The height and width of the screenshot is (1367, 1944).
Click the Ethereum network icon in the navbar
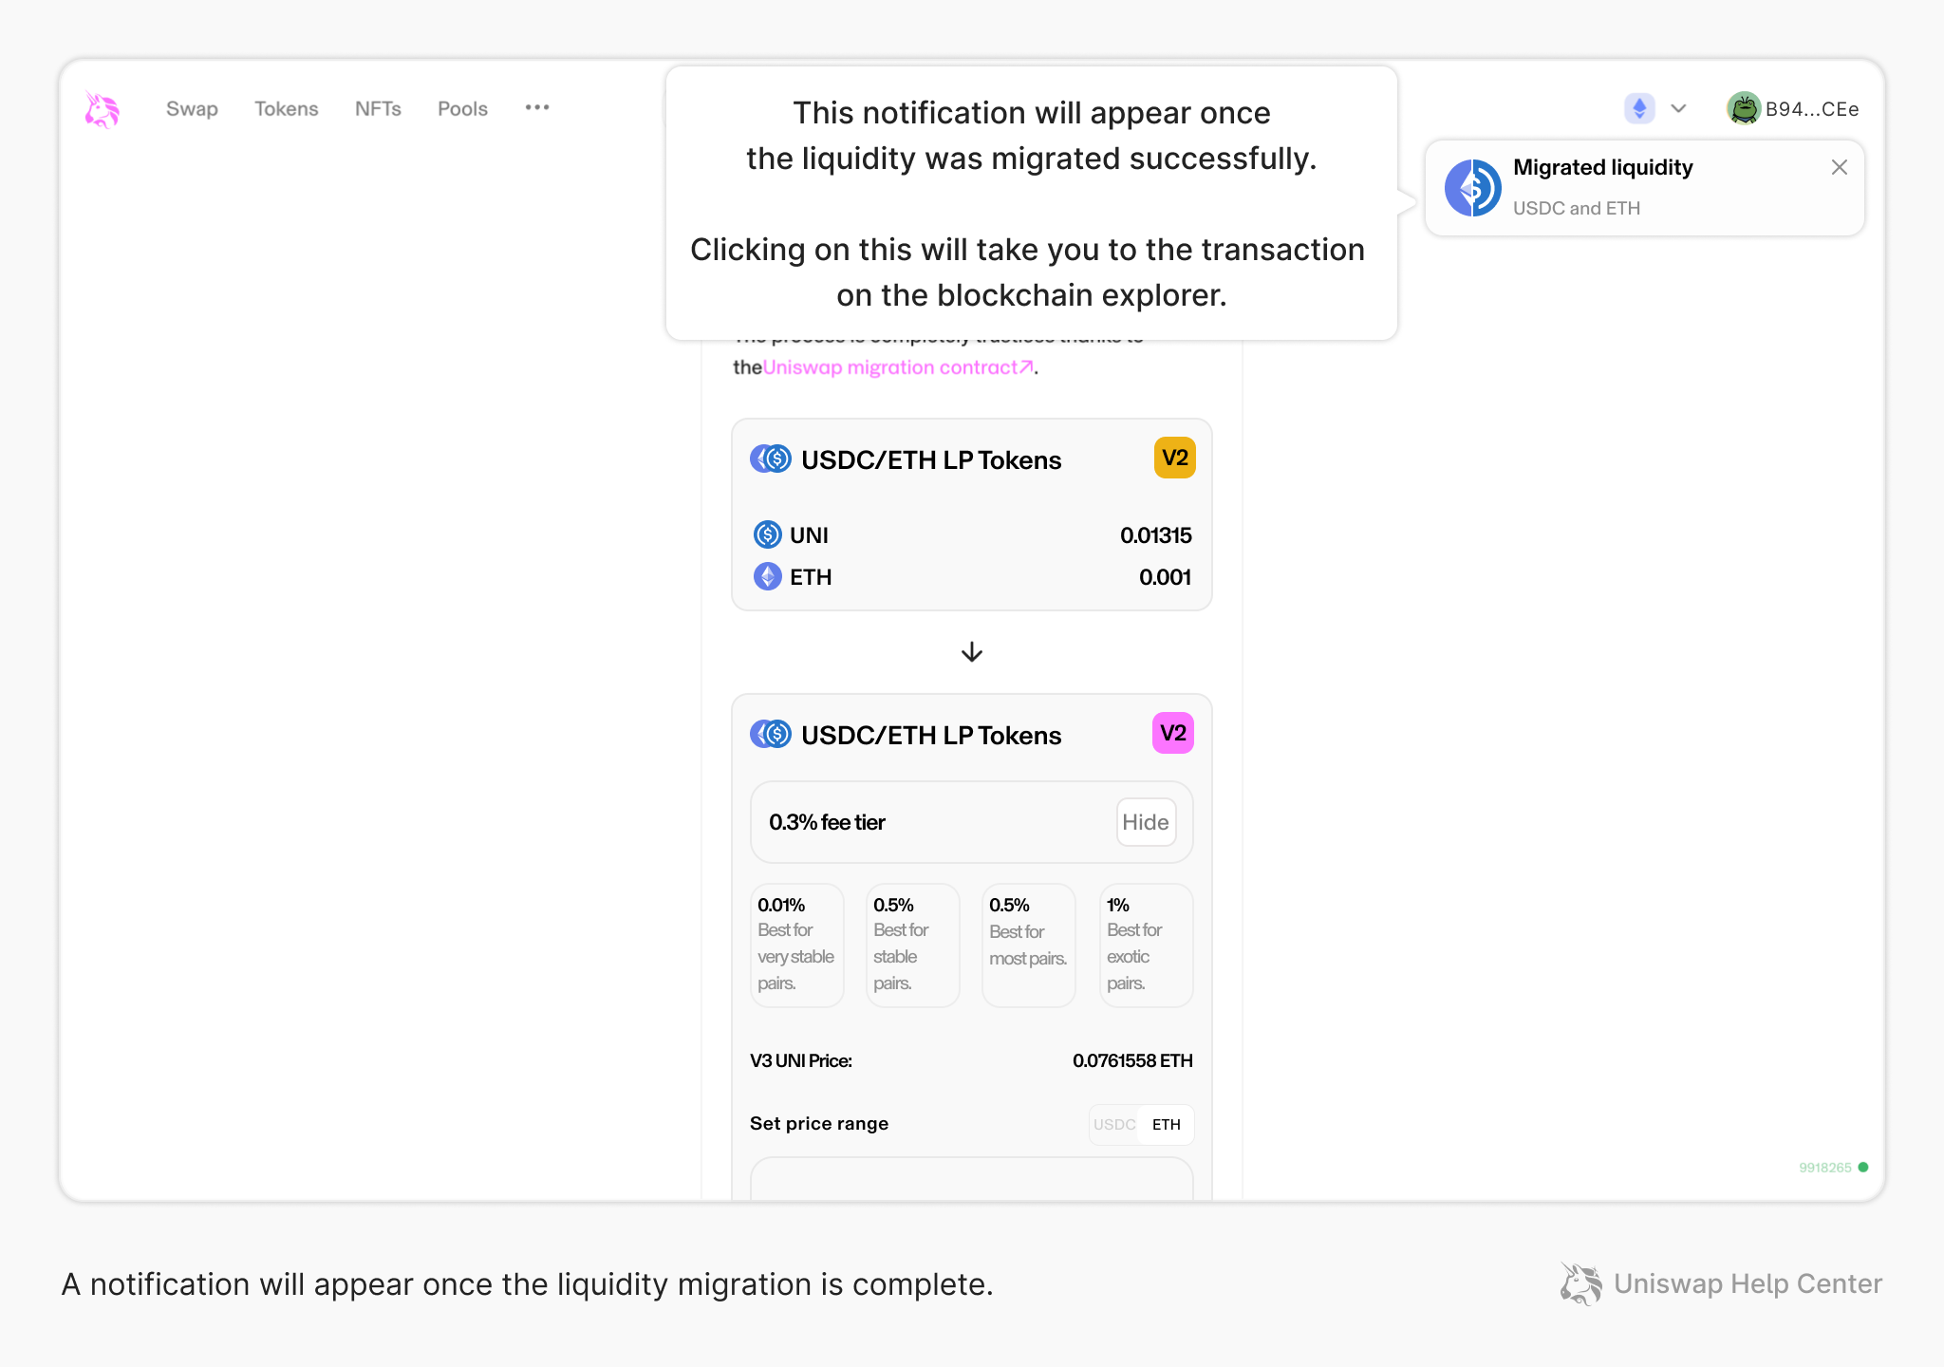[1638, 107]
